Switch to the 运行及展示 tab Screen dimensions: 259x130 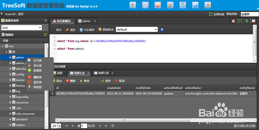coord(63,21)
